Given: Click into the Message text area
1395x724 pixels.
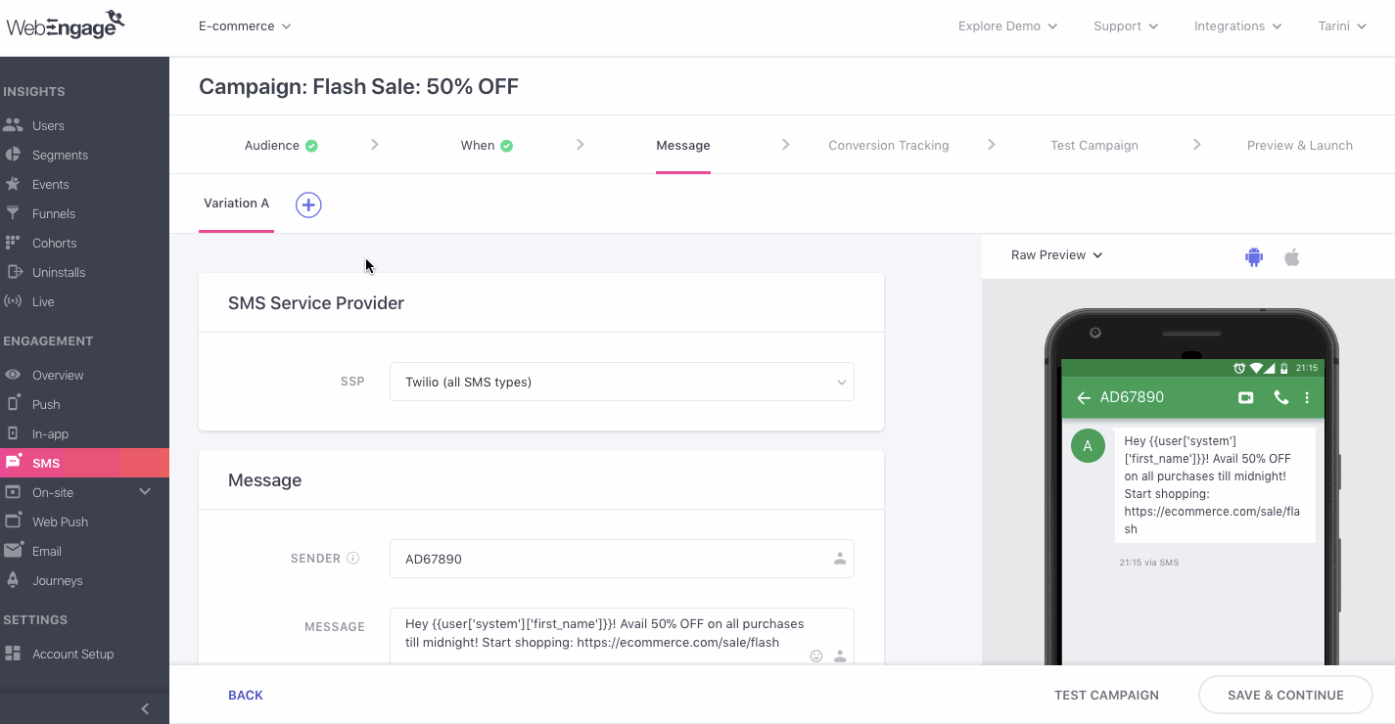Looking at the screenshot, I should point(622,636).
